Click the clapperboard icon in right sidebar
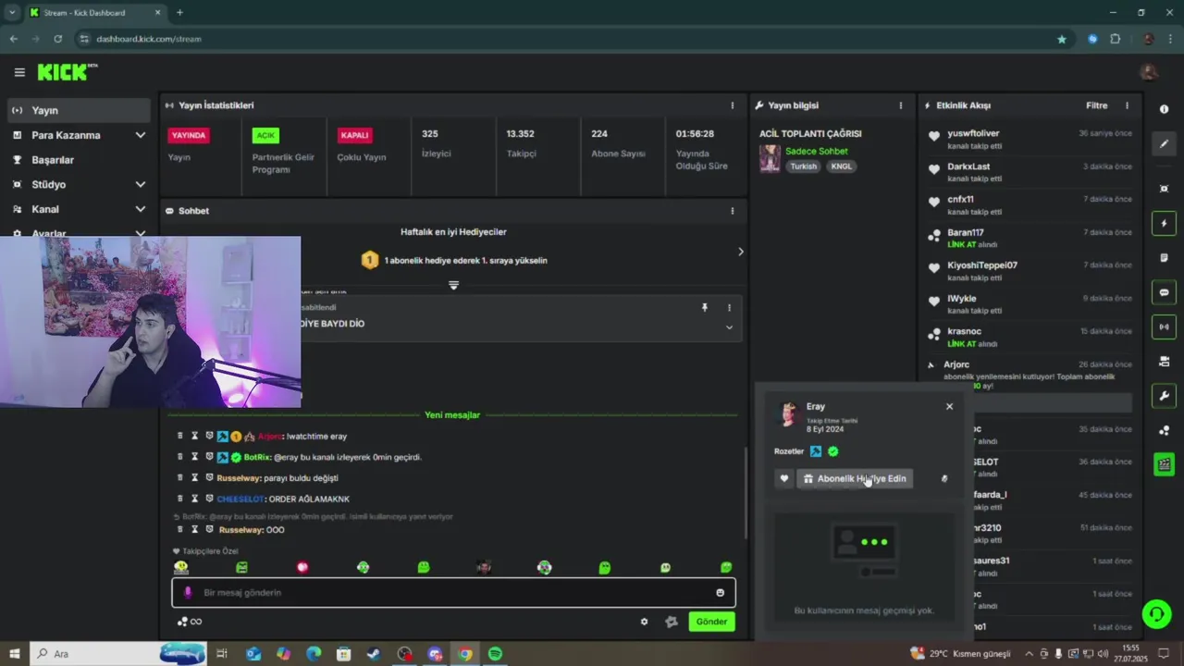This screenshot has width=1184, height=666. click(1164, 464)
